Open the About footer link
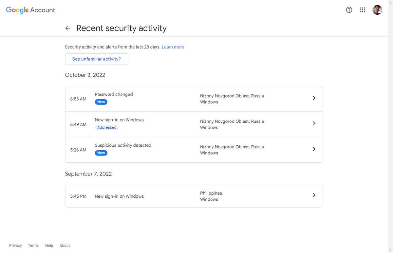The width and height of the screenshot is (393, 253). coord(65,245)
